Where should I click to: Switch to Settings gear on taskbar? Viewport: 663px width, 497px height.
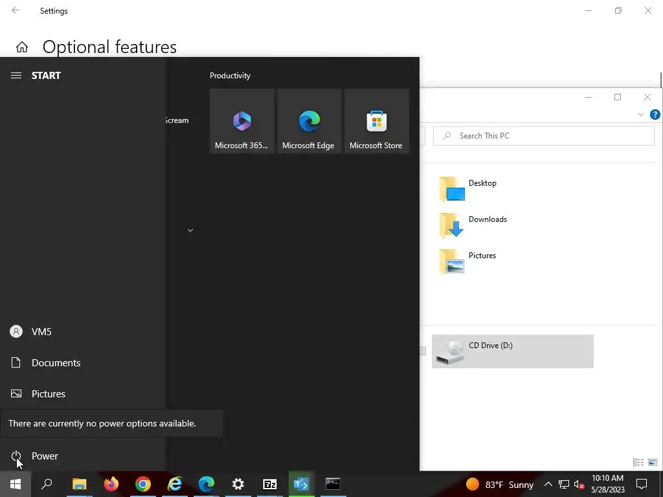pyautogui.click(x=238, y=484)
